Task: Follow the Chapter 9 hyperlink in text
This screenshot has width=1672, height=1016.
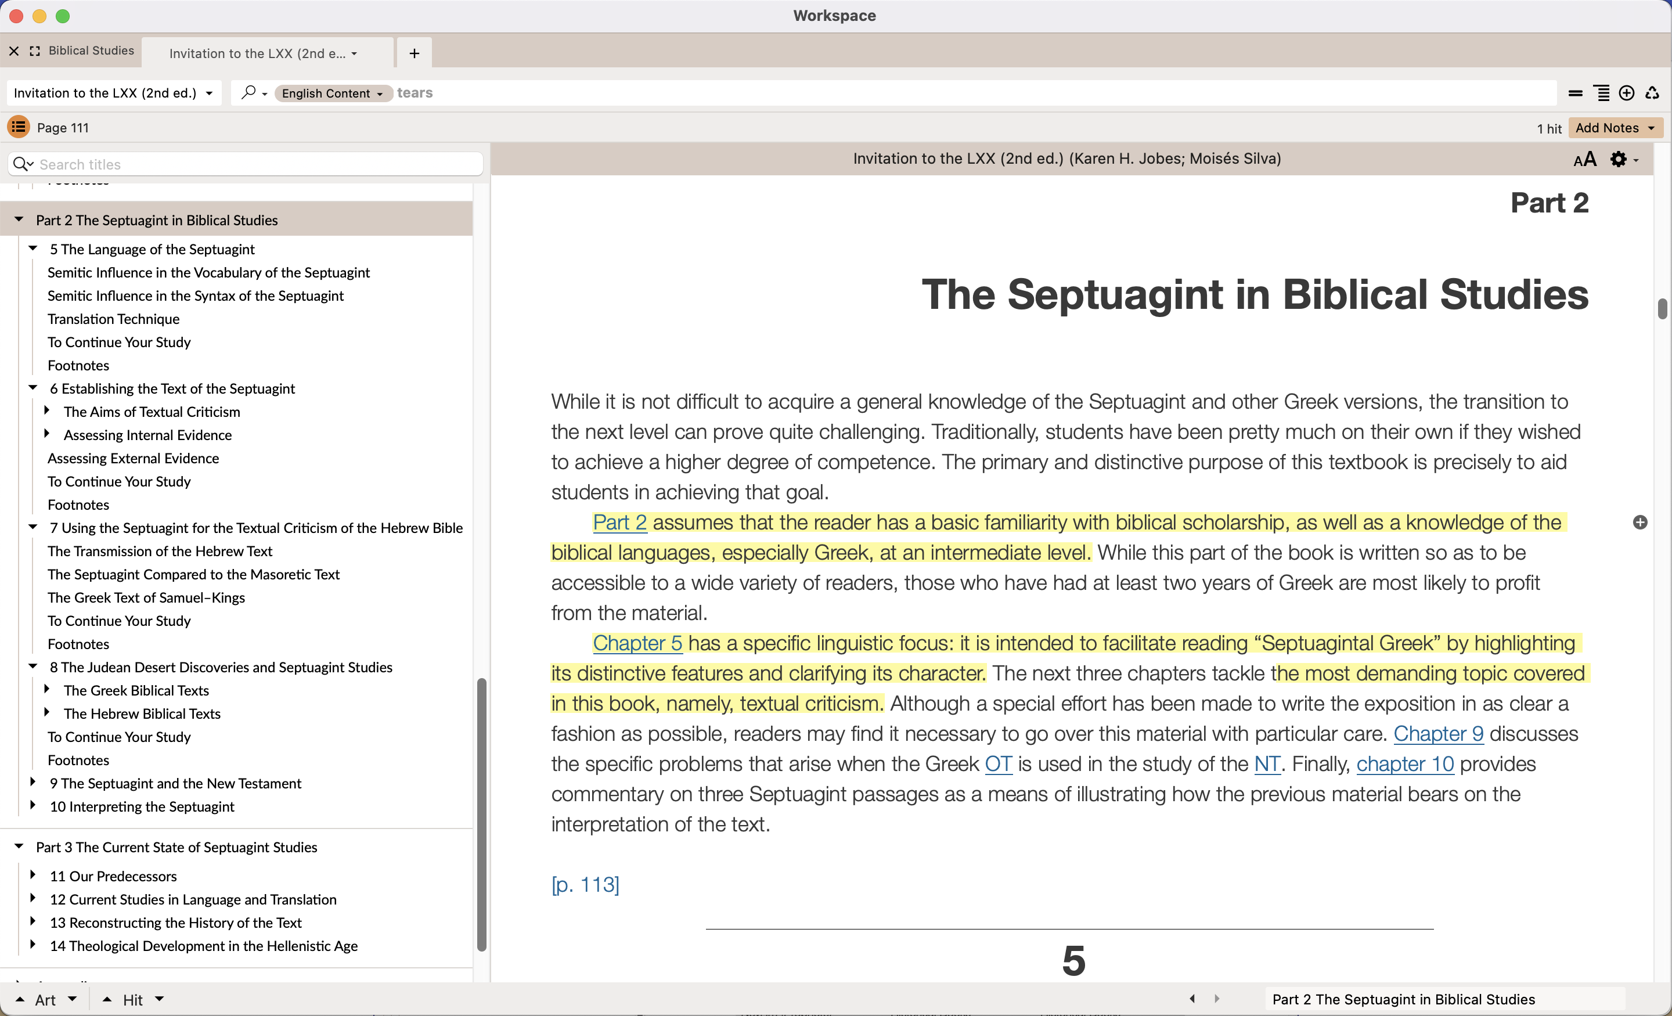Action: pos(1438,734)
